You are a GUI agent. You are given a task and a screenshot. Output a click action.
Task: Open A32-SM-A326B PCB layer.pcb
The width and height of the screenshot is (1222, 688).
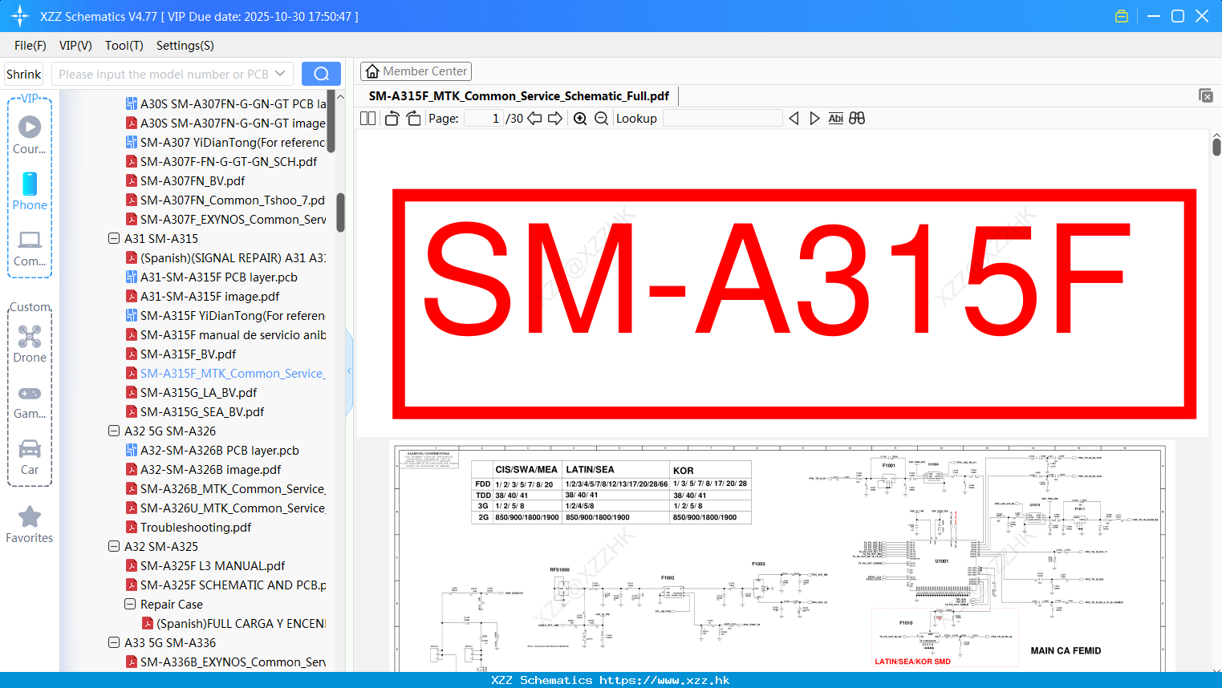(x=213, y=450)
